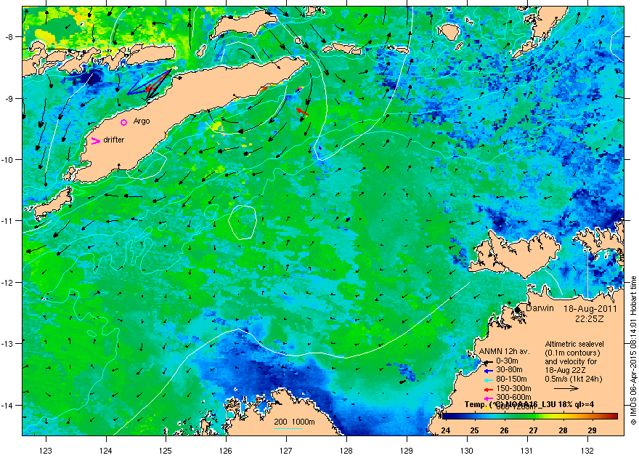Click the 300-600m depth label
This screenshot has width=639, height=458.
(513, 397)
